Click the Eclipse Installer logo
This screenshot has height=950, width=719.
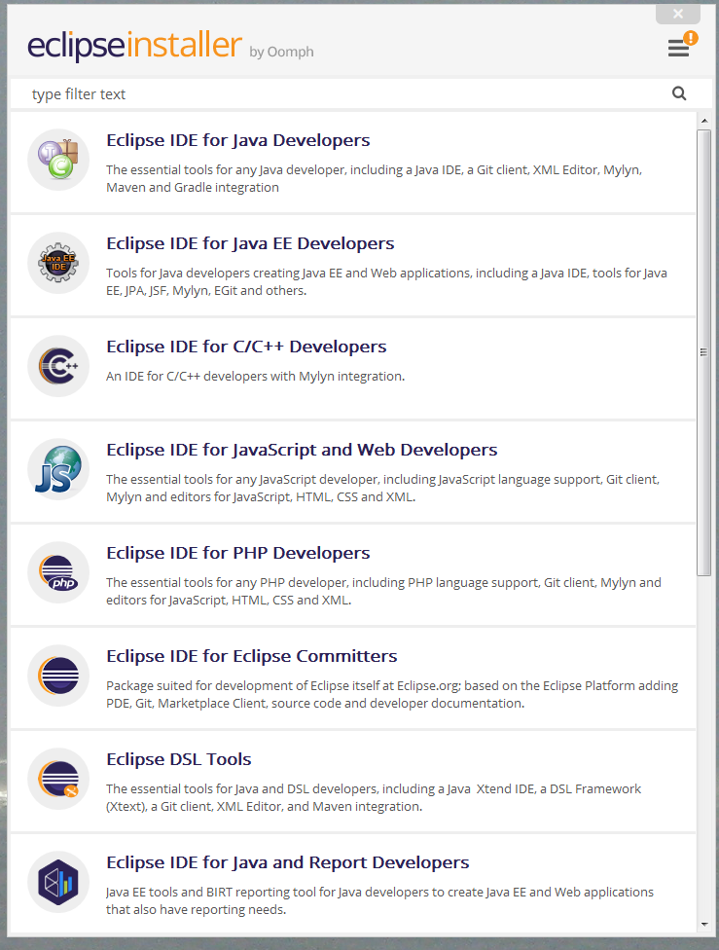click(134, 46)
